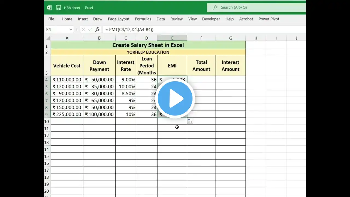Viewport: 350px width, 197px height.
Task: Select the ₹100,000.00 down payment cell
Action: coord(99,114)
